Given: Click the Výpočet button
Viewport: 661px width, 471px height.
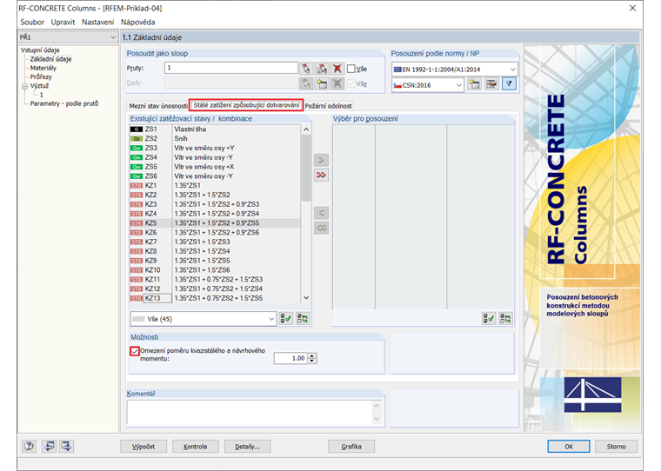Looking at the screenshot, I should click(144, 446).
